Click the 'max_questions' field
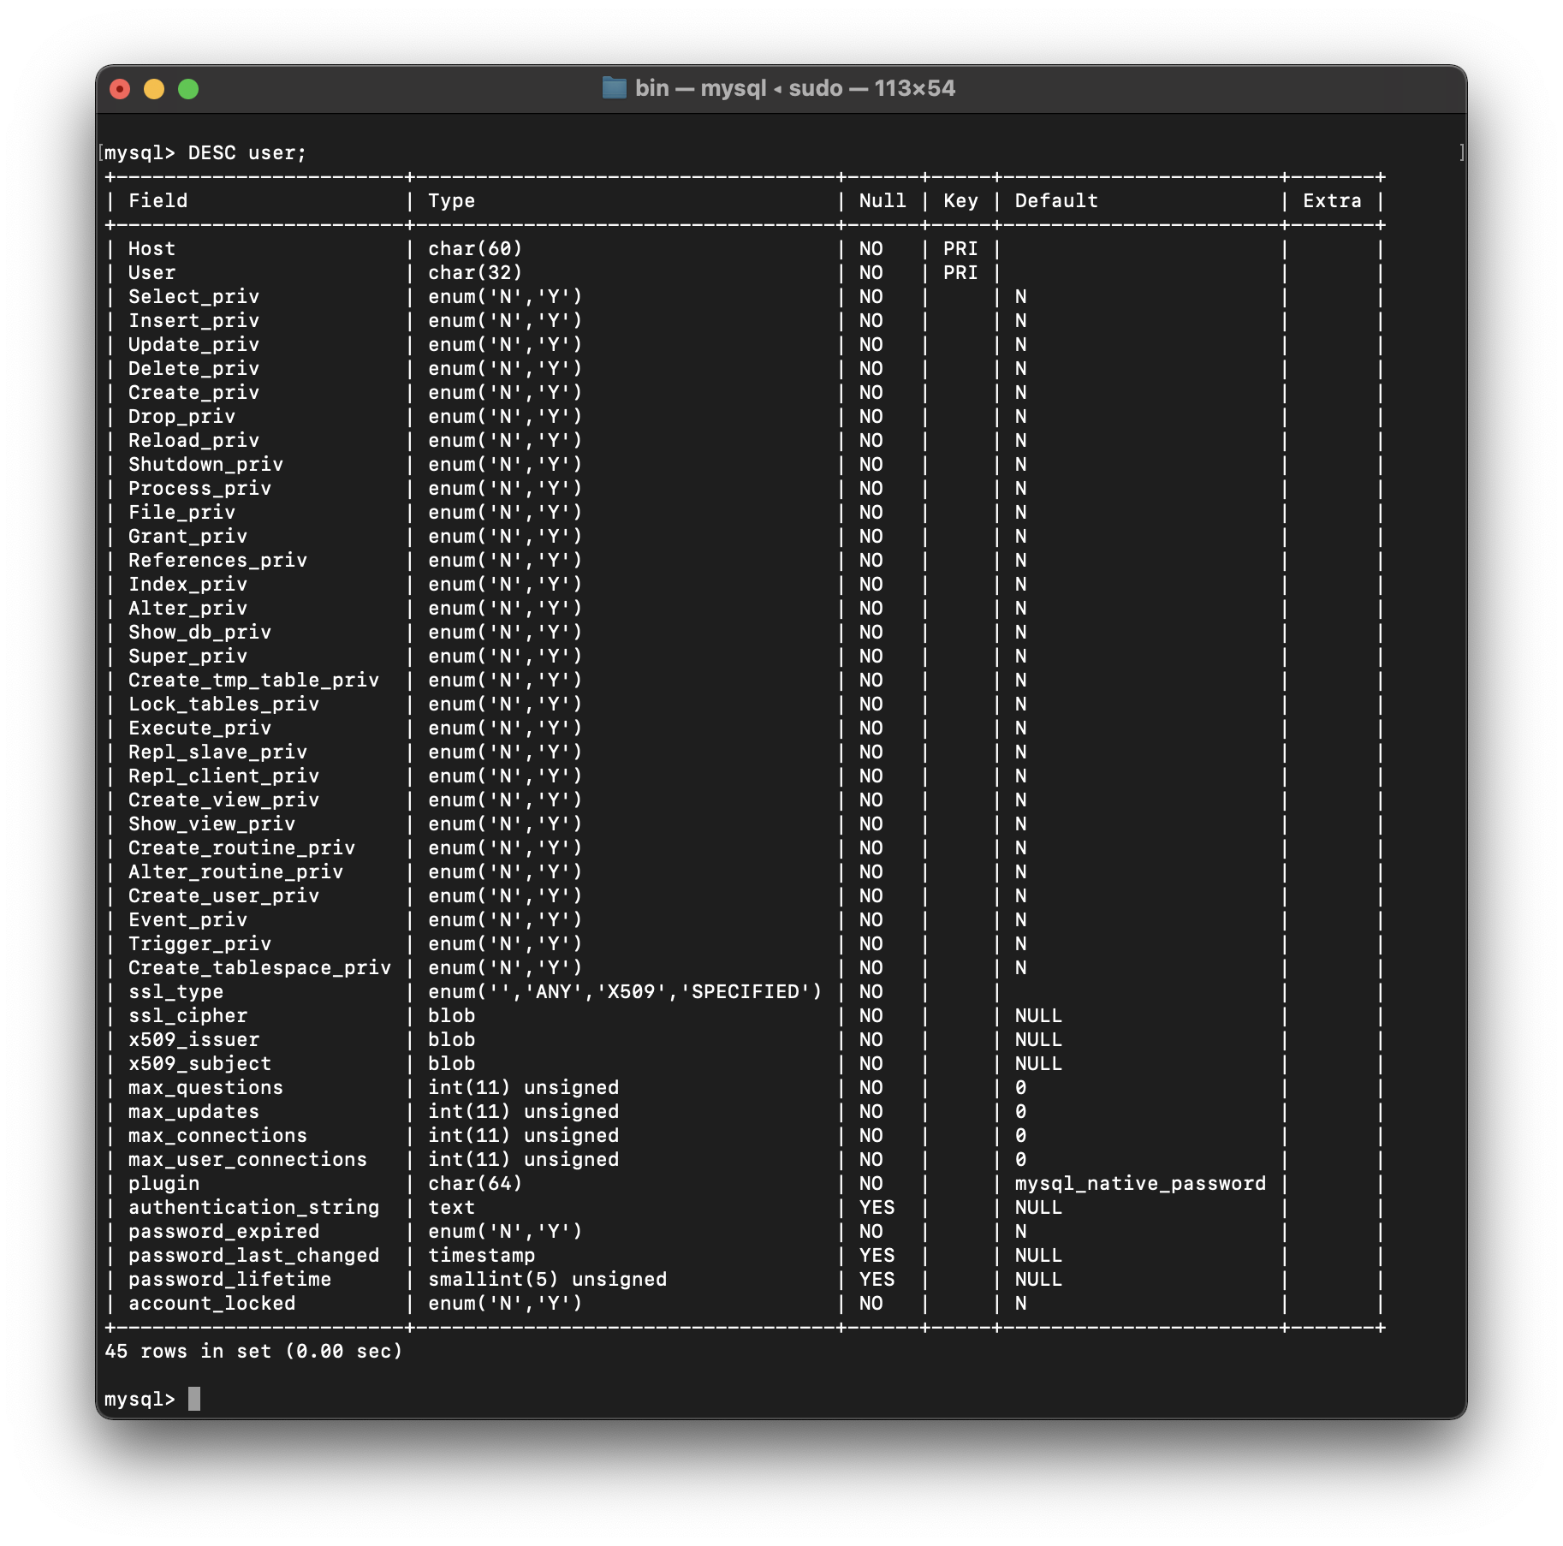Viewport: 1563px width, 1546px height. tap(205, 1088)
